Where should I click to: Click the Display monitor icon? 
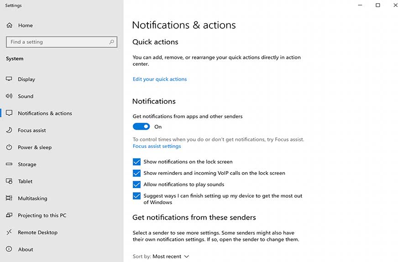(9, 79)
